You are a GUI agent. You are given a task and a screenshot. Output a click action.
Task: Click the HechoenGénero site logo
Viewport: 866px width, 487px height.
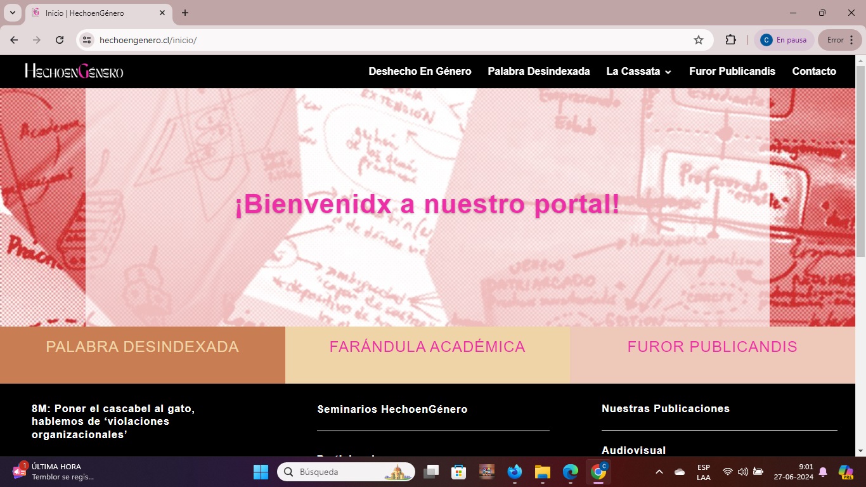pyautogui.click(x=74, y=71)
